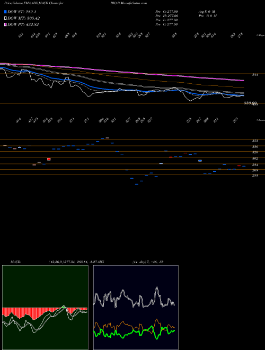Viewport: 265px width, 350px height.
Task: Click the 302 axis label
Action: pyautogui.click(x=255, y=159)
